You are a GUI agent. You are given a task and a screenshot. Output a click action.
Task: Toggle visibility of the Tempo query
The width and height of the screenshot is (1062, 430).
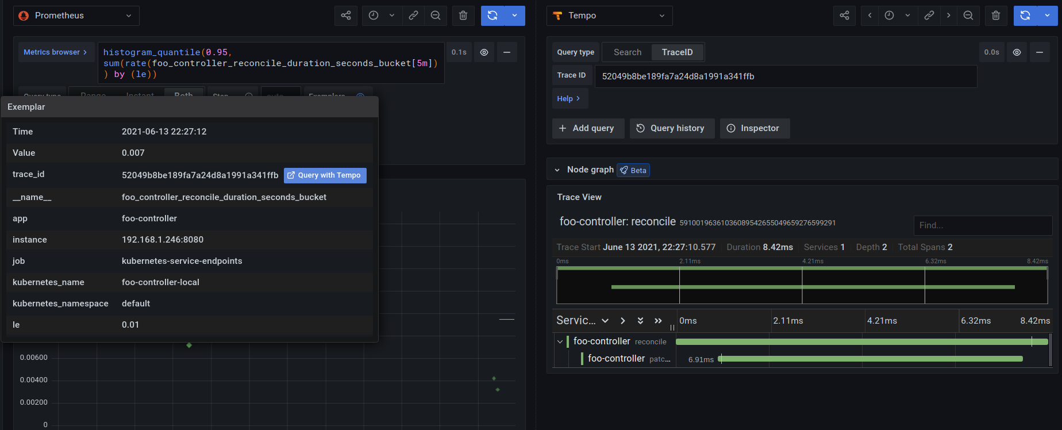click(1017, 52)
